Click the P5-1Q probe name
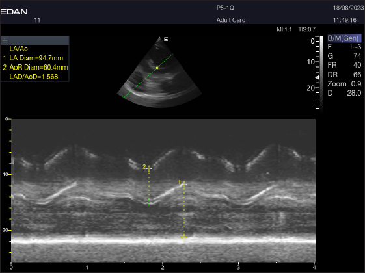The width and height of the screenshot is (365, 273). coord(225,8)
